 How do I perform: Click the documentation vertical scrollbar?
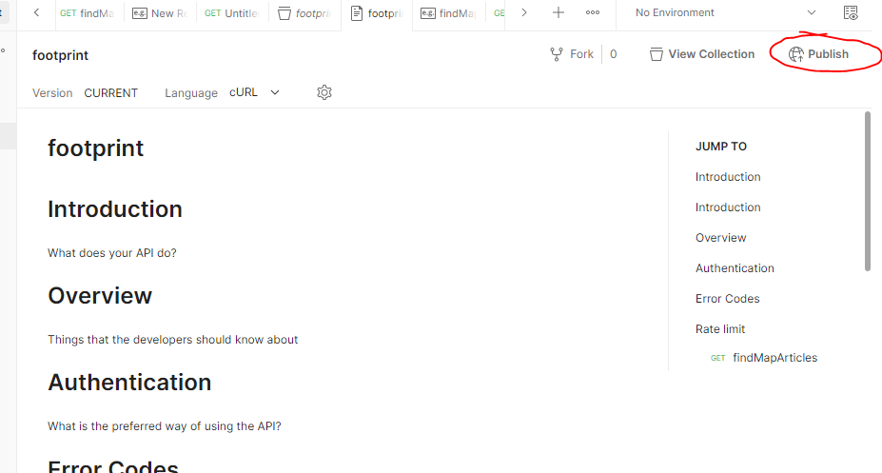(x=868, y=191)
